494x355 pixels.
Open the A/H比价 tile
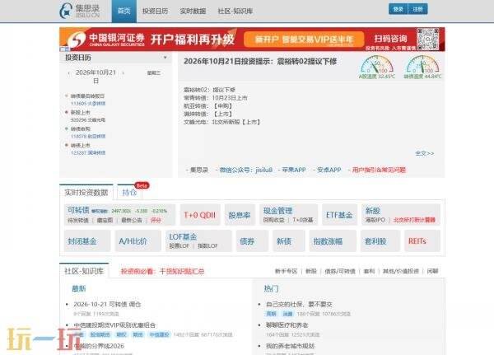pos(138,241)
